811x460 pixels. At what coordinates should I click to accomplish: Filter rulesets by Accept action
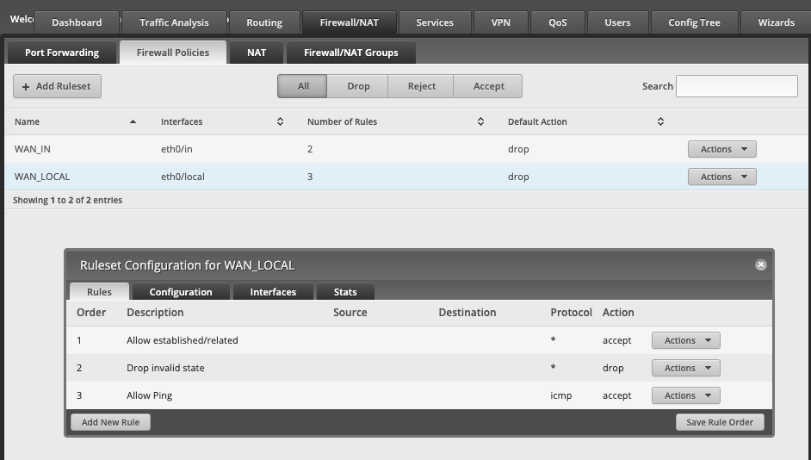[x=488, y=86]
